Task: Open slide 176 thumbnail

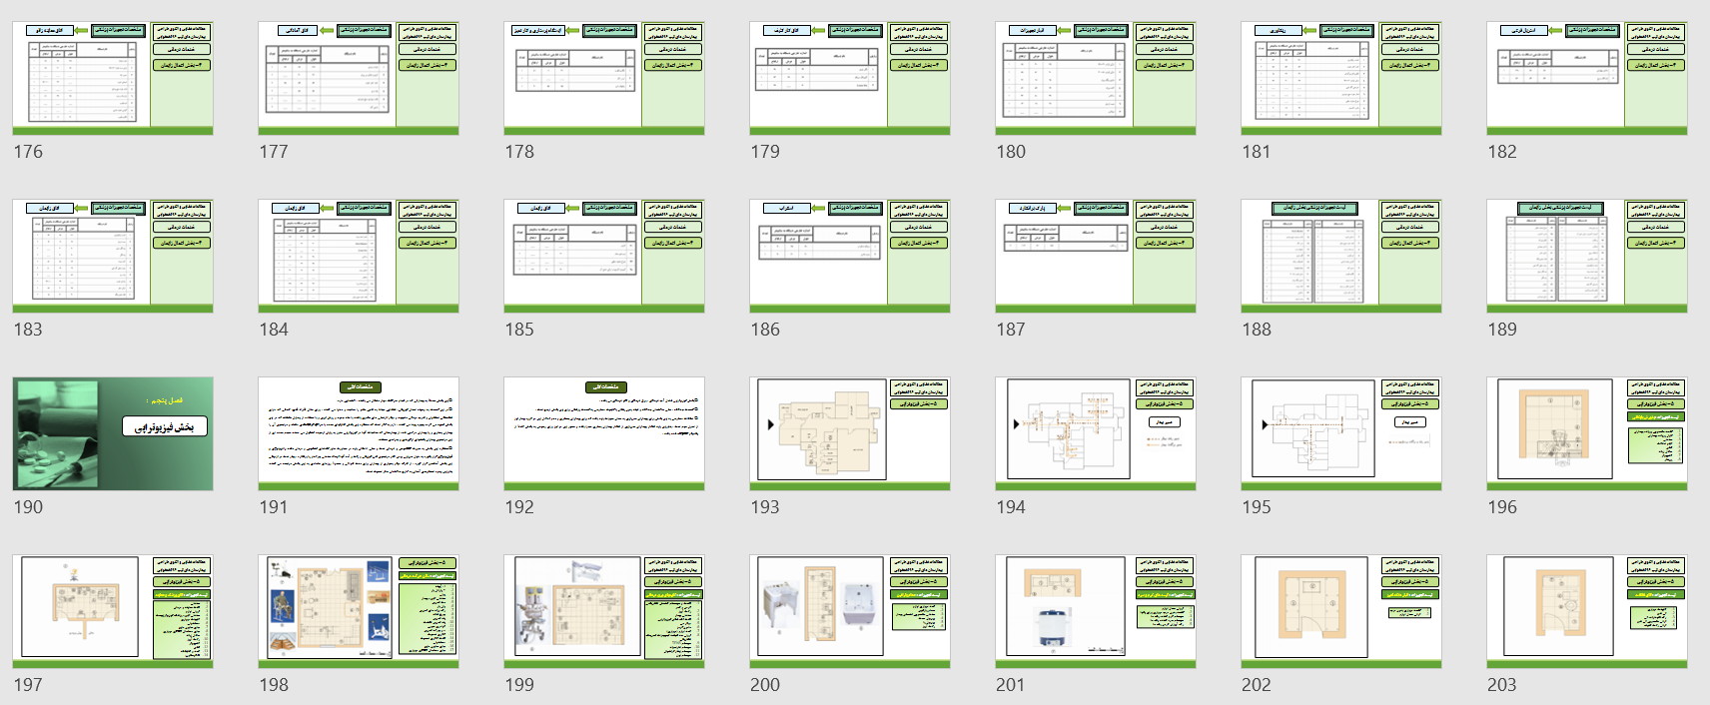Action: [x=113, y=78]
